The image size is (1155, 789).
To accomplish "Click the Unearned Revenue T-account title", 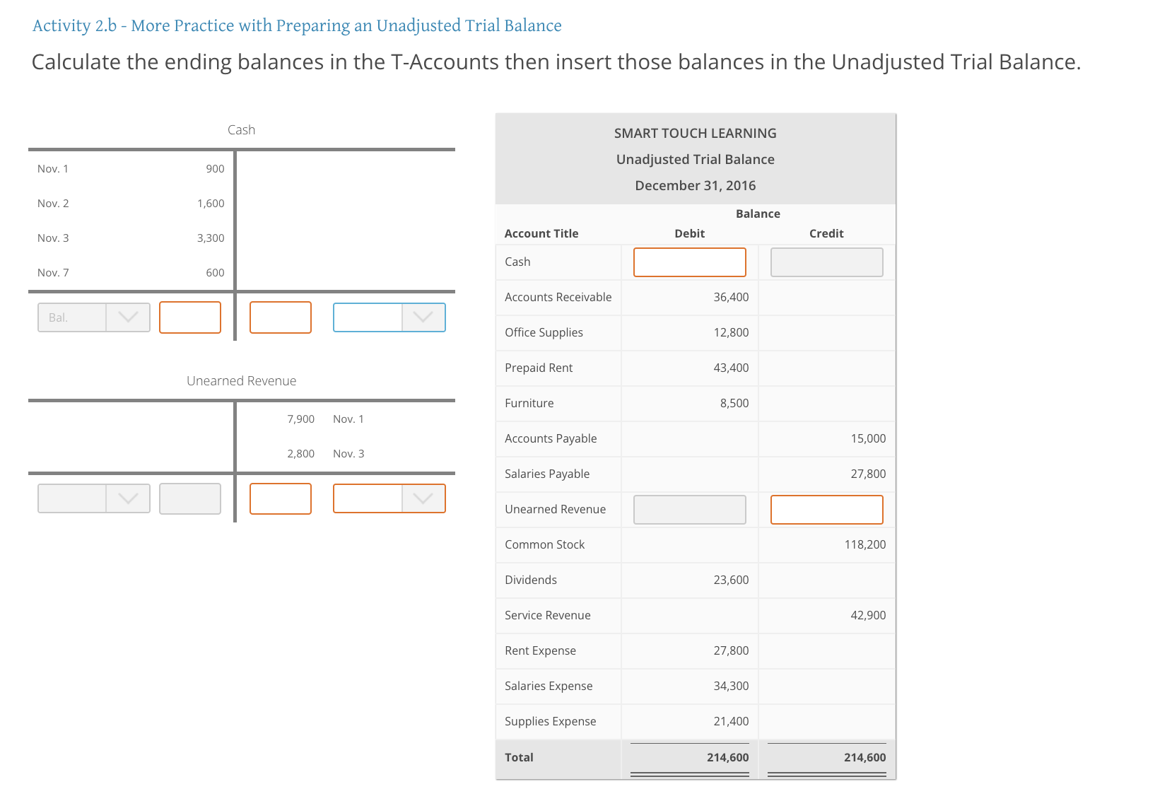I will [241, 381].
